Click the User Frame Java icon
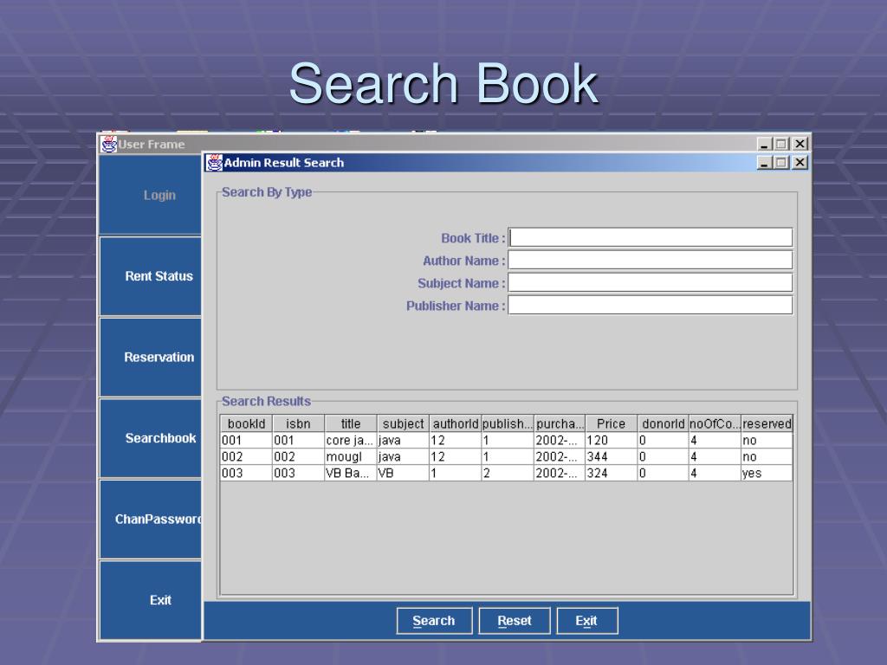The width and height of the screenshot is (887, 665). point(108,144)
